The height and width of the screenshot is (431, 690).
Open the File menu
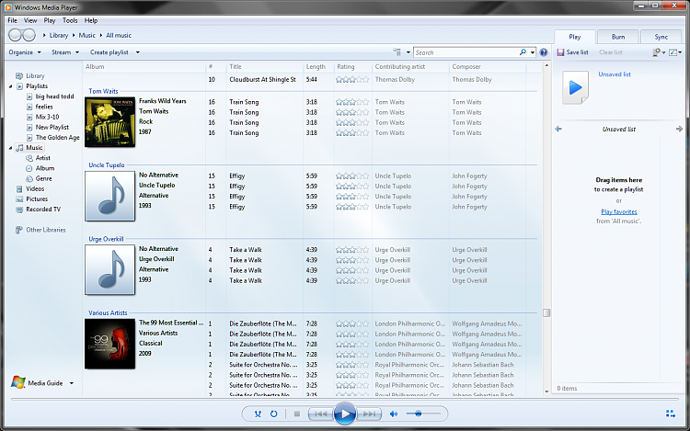12,20
